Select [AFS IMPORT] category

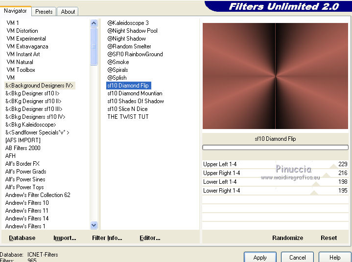pyautogui.click(x=23, y=140)
